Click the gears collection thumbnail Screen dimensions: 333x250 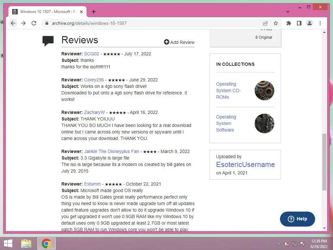pos(264,90)
